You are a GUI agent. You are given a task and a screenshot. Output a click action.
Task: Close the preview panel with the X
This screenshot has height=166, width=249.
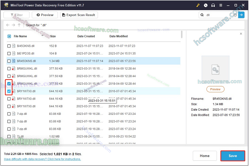pyautogui.click(x=241, y=34)
